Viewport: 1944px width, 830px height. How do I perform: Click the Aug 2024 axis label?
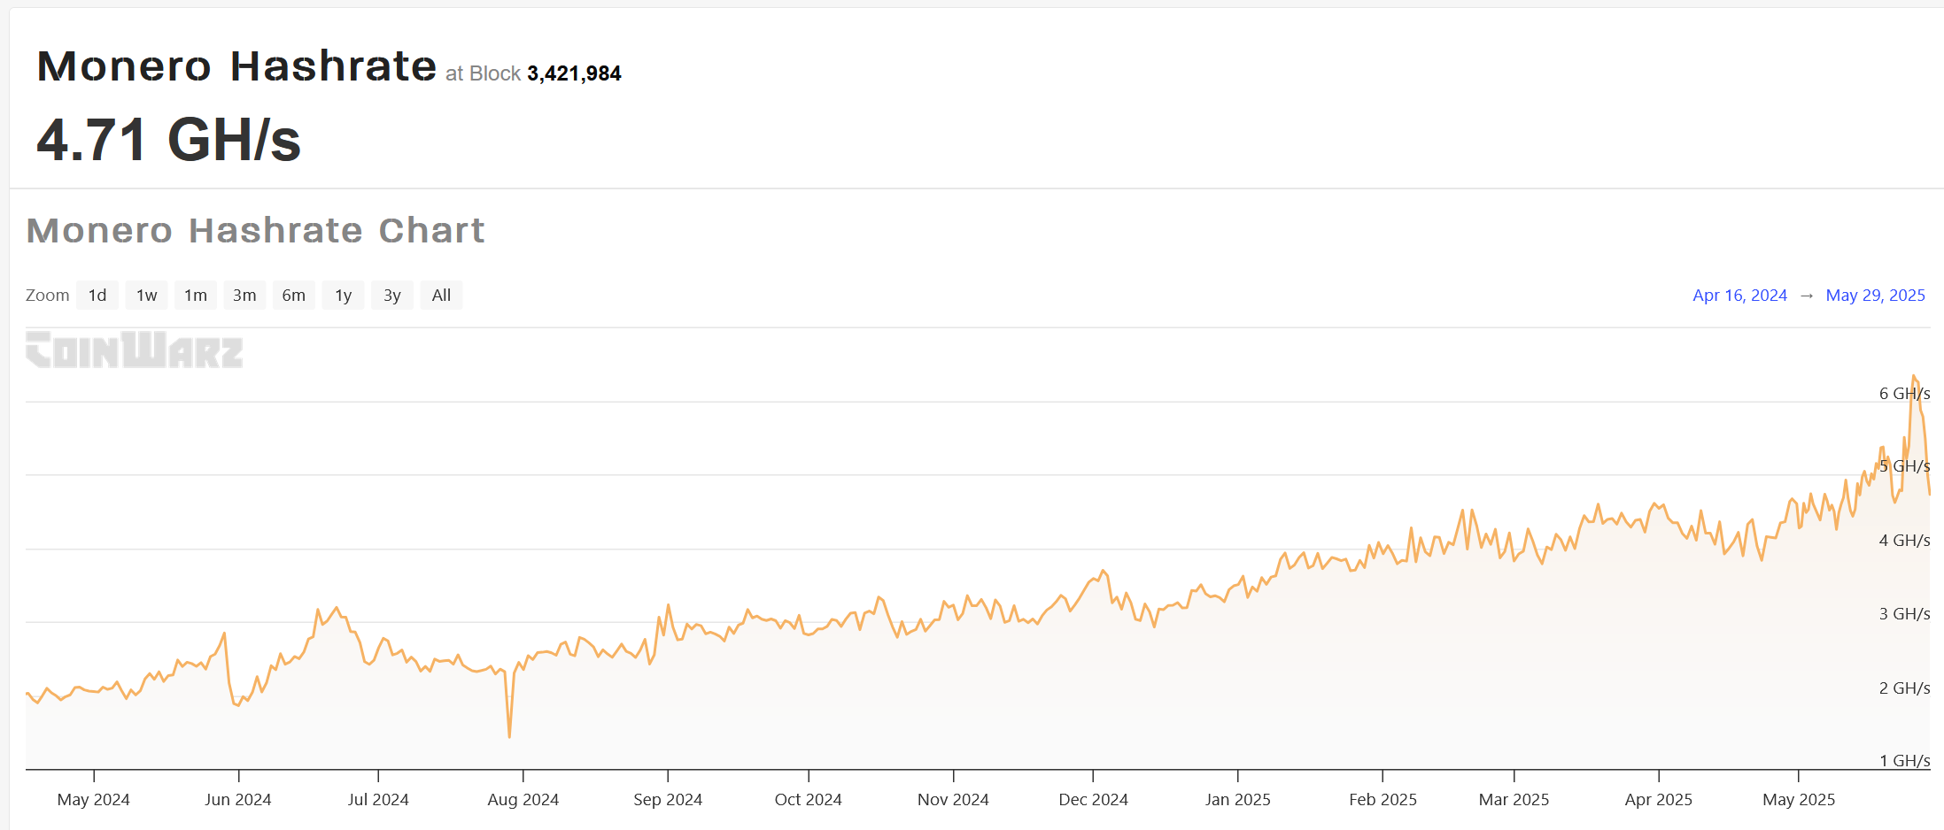(523, 800)
